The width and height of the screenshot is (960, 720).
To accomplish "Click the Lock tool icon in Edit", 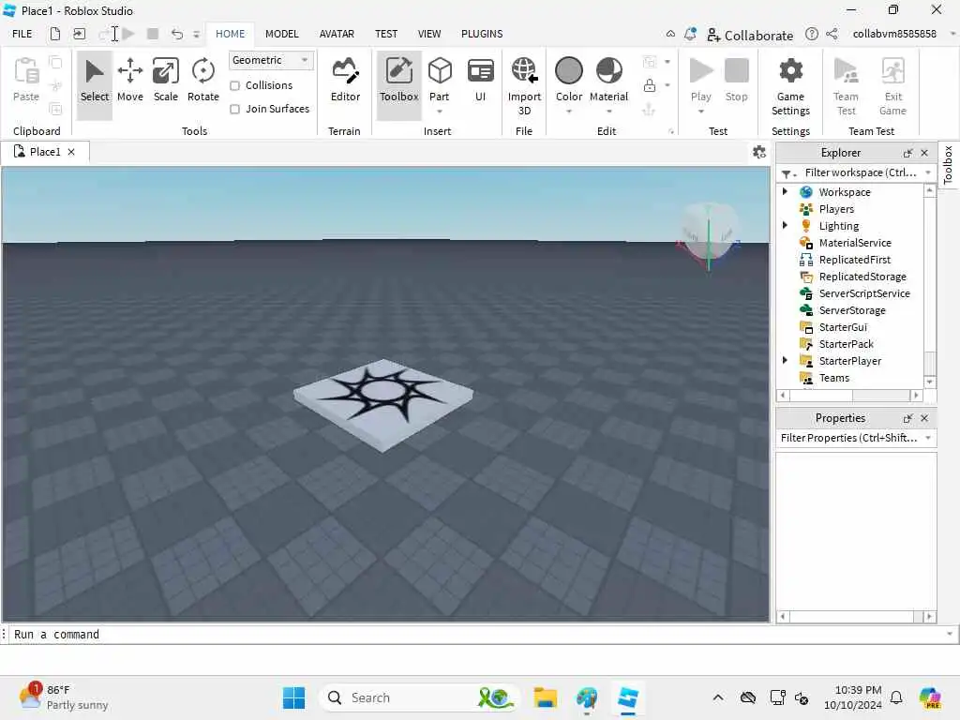I will [x=650, y=85].
